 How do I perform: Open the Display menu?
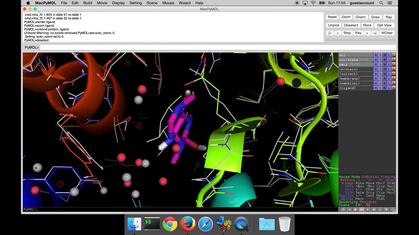point(118,3)
